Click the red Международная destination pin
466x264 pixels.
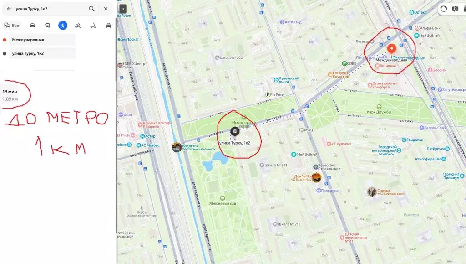click(x=392, y=49)
